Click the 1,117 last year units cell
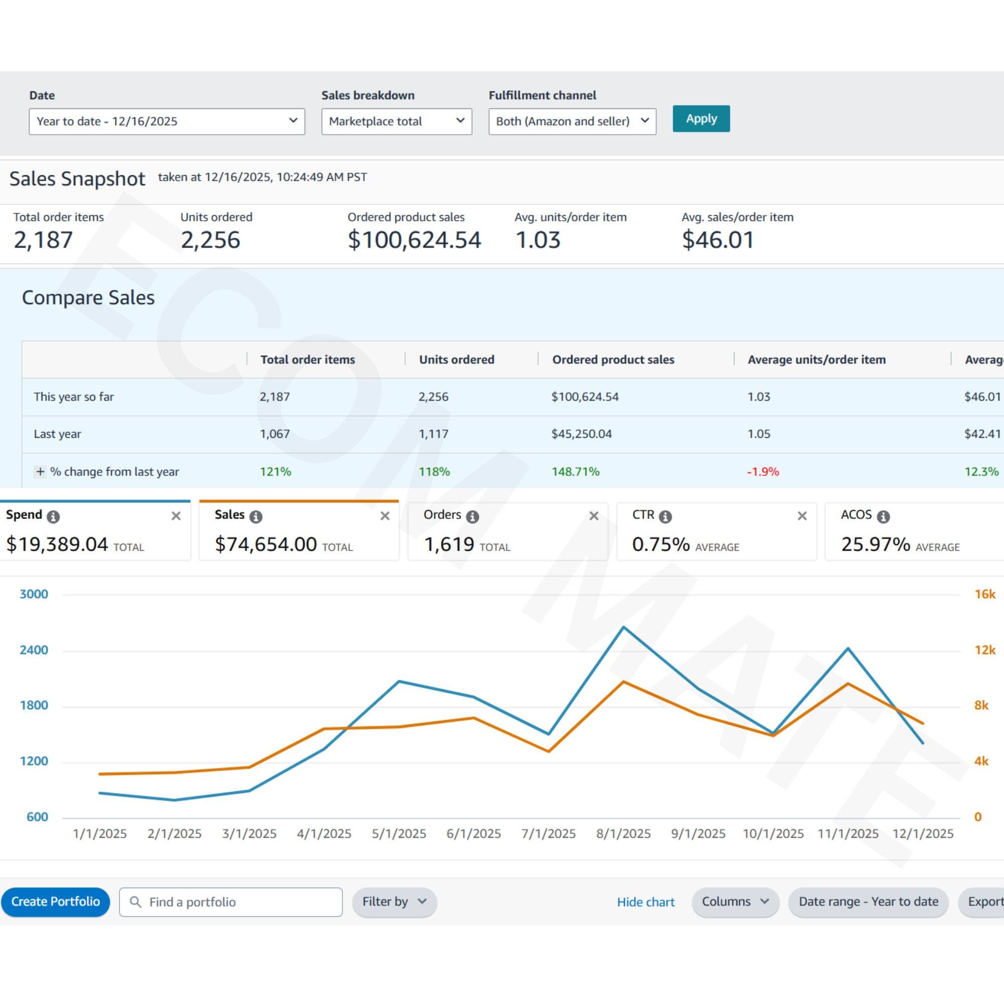This screenshot has height=1004, width=1004. [x=433, y=434]
